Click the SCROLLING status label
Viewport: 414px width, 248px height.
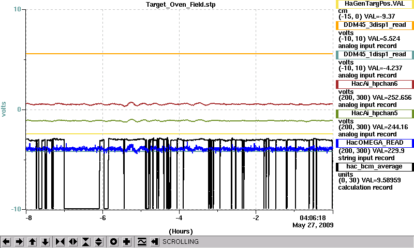181,242
